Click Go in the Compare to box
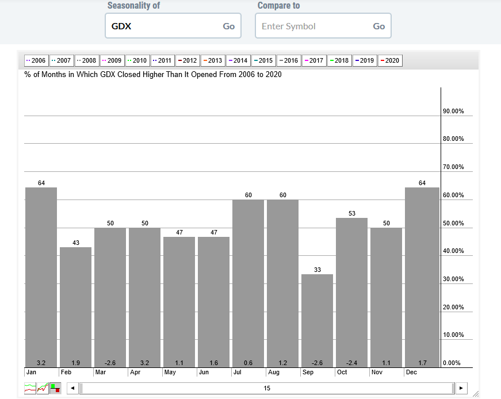 tap(379, 26)
